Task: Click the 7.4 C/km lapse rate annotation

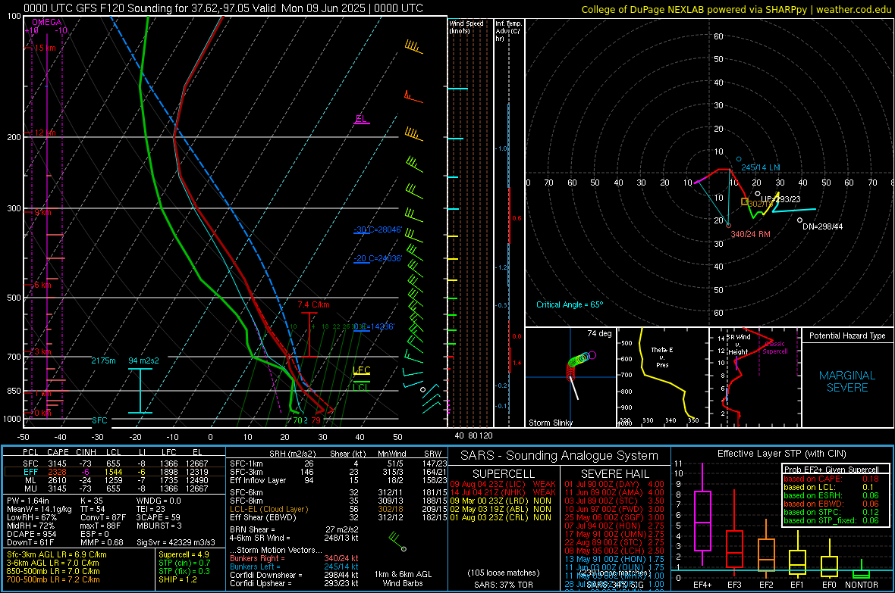Action: point(313,304)
